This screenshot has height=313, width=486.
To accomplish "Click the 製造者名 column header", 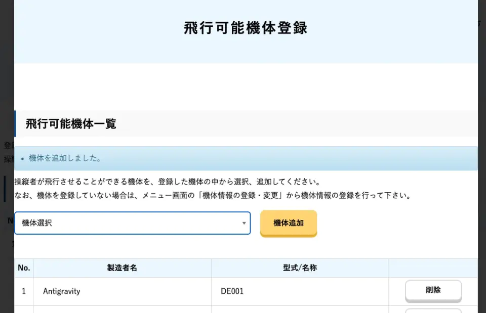I will tap(122, 268).
